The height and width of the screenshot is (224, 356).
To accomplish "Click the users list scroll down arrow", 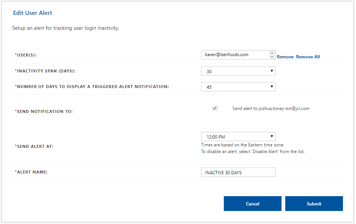I will [272, 57].
